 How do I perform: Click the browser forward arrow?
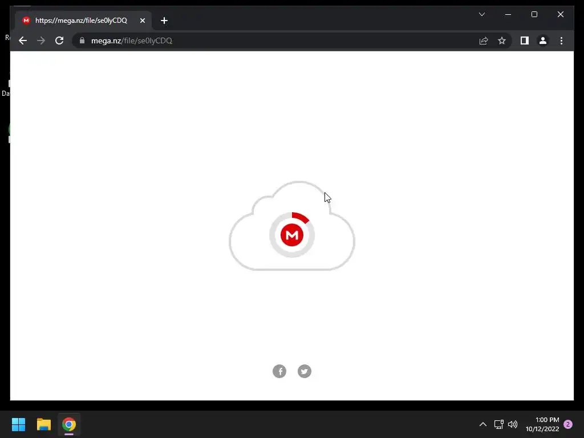[41, 40]
